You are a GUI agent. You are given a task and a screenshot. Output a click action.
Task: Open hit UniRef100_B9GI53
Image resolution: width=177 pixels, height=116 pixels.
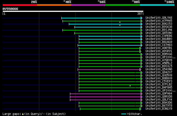pyautogui.click(x=159, y=24)
